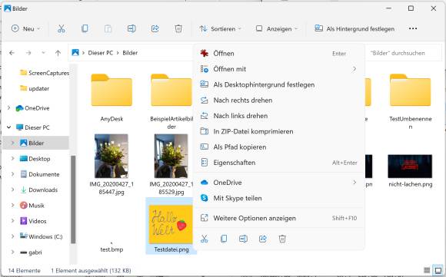Image resolution: width=446 pixels, height=277 pixels.
Task: Open the BeispielArtikelbilder folder
Action: (171, 101)
